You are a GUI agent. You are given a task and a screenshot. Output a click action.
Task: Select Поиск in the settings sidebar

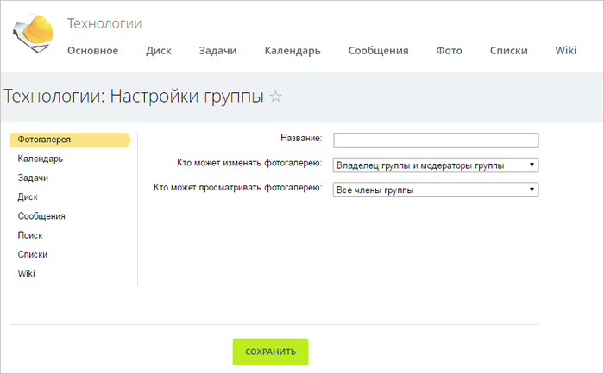point(30,235)
